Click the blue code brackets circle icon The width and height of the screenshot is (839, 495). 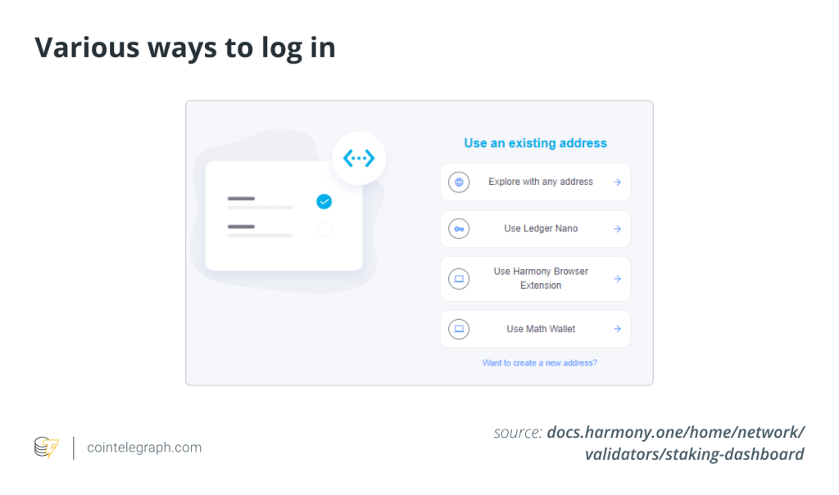pos(359,158)
